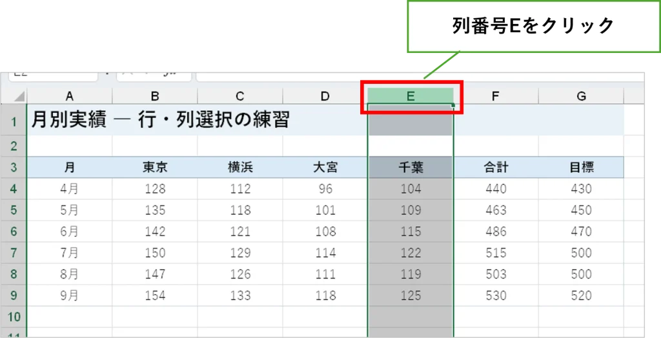Select column header F
The image size is (661, 338).
496,97
